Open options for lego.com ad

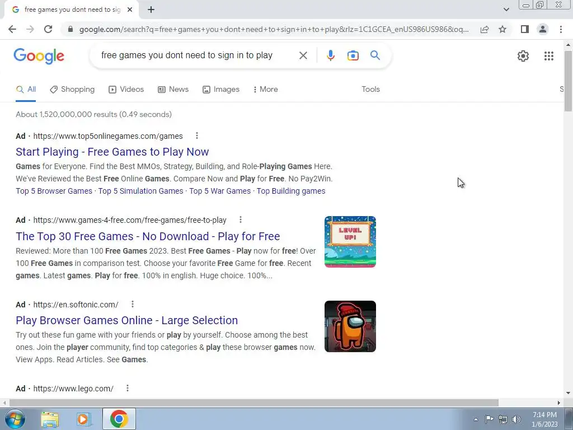click(x=127, y=389)
